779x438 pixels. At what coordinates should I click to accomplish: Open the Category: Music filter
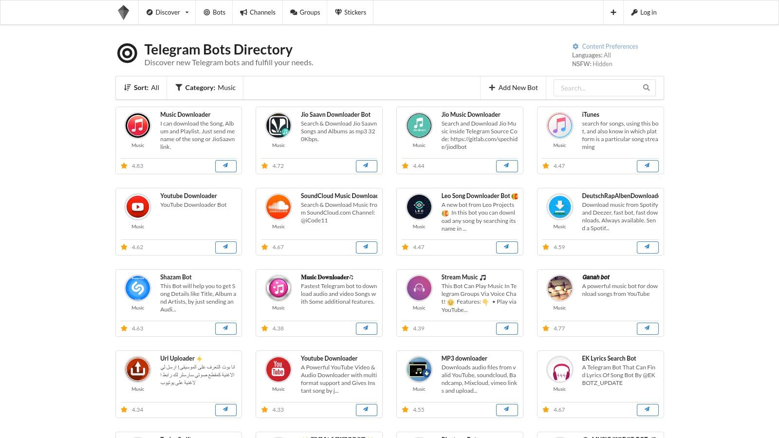point(205,88)
